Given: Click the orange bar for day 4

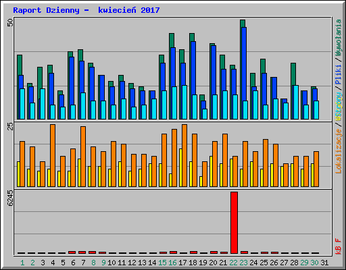Looking at the screenshot, I should [53, 155].
